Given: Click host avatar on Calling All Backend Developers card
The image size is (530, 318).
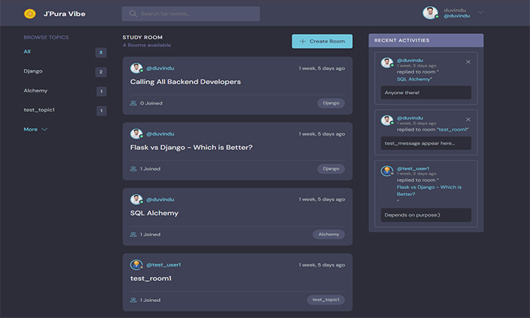Looking at the screenshot, I should pyautogui.click(x=136, y=68).
